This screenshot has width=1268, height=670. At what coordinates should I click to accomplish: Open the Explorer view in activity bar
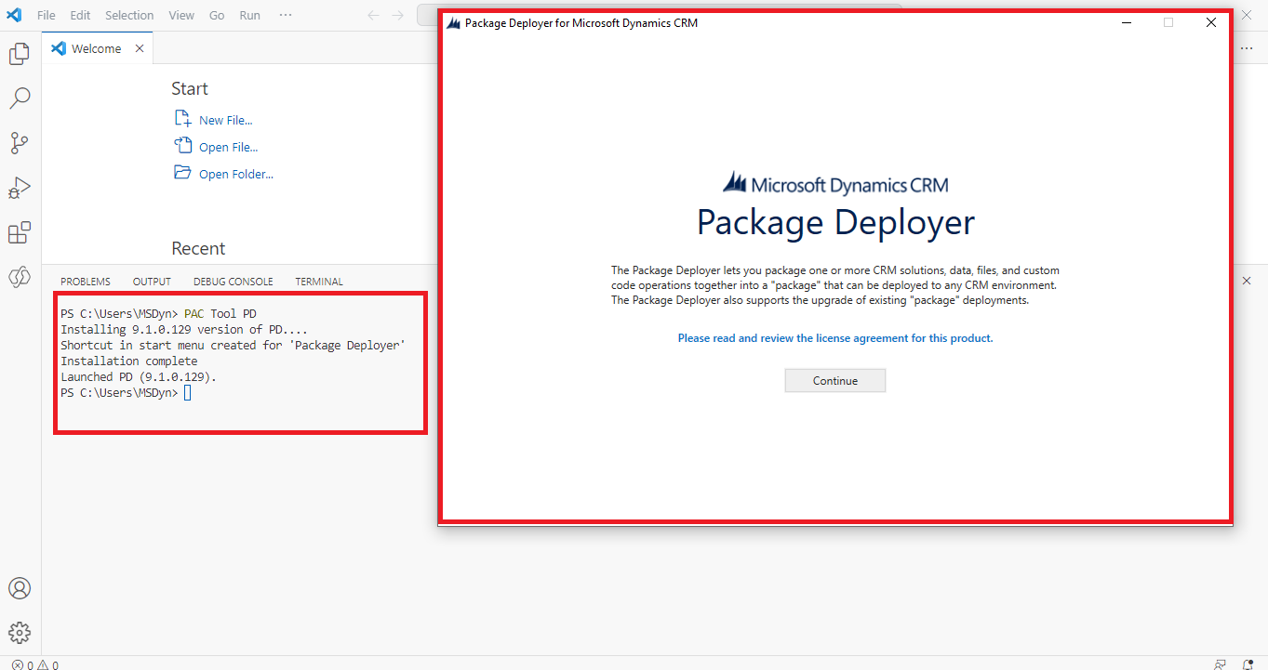[x=20, y=55]
